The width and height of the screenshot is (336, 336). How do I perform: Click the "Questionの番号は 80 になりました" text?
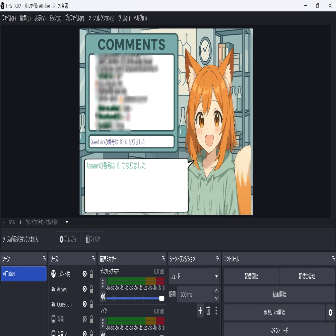tap(118, 142)
